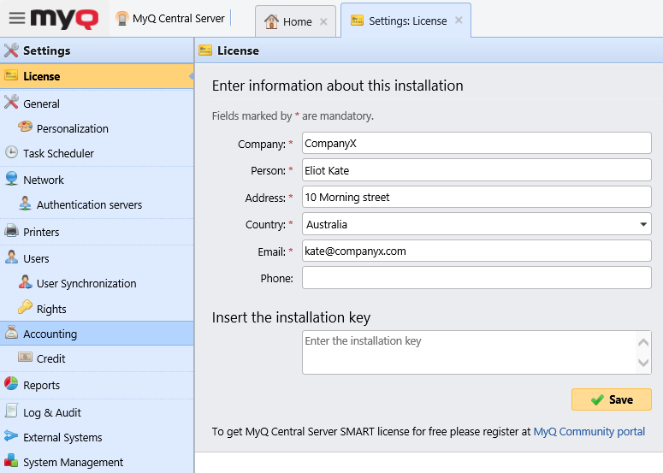The height and width of the screenshot is (473, 663).
Task: Click the Task Scheduler clock icon
Action: pos(11,153)
